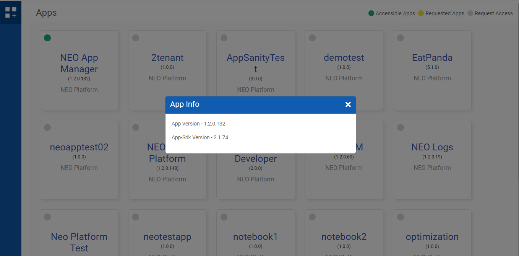Click the gray status dot on 2tenant card
The height and width of the screenshot is (256, 519).
pos(136,38)
